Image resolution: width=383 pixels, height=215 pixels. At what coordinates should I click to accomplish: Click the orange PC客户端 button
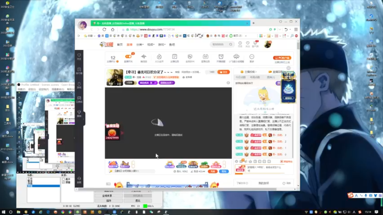point(282,58)
